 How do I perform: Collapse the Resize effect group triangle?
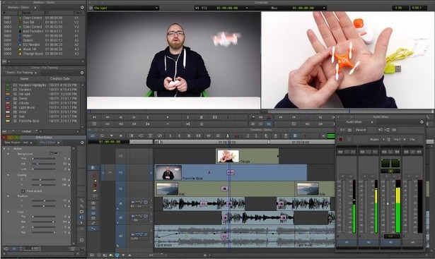coord(4,149)
